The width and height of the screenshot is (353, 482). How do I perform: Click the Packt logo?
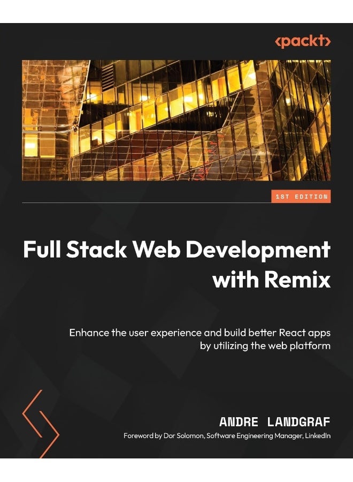pyautogui.click(x=303, y=41)
